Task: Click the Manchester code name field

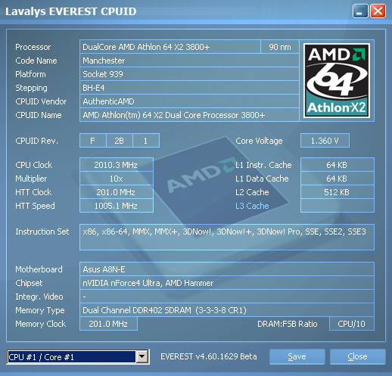Action: click(189, 61)
